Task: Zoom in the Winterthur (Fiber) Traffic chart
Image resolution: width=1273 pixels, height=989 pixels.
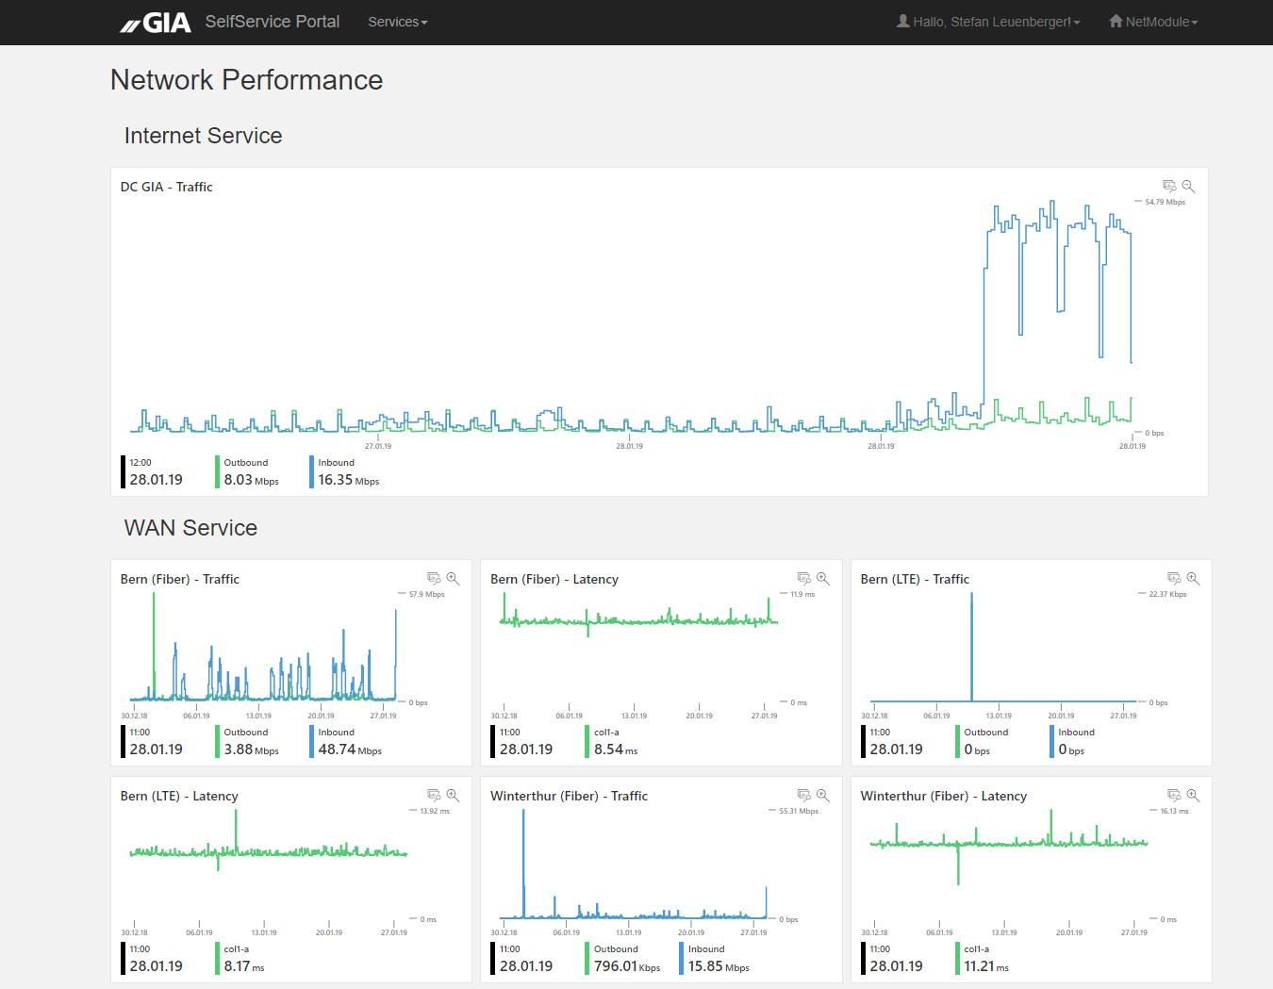Action: click(822, 796)
